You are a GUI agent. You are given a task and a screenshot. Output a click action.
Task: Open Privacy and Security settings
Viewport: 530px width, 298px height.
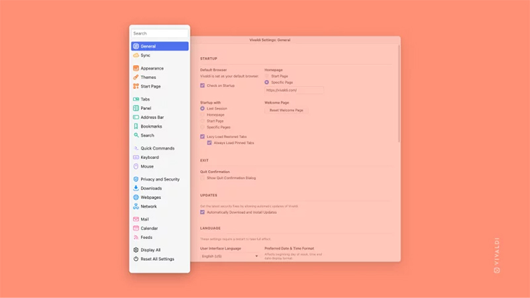click(160, 179)
